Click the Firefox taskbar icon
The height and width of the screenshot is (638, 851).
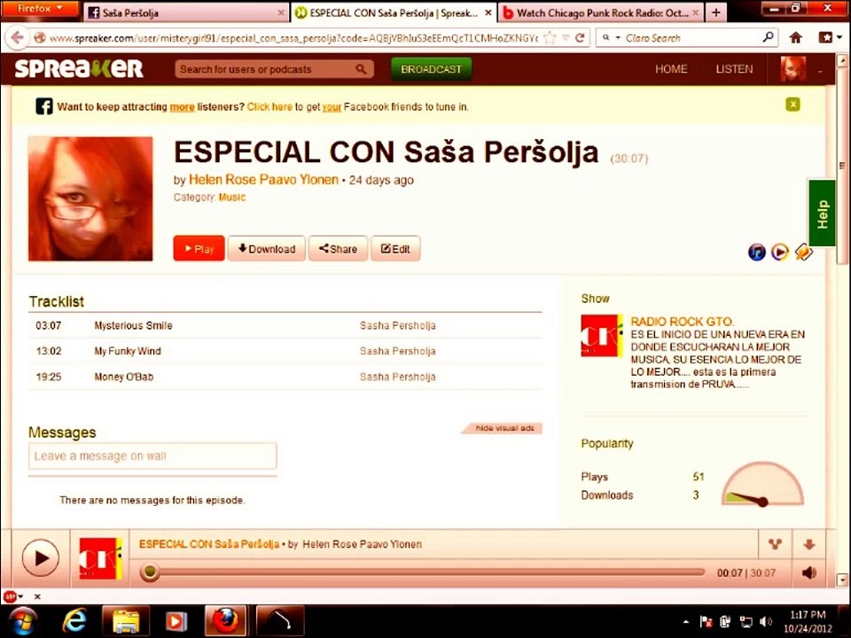coord(225,621)
